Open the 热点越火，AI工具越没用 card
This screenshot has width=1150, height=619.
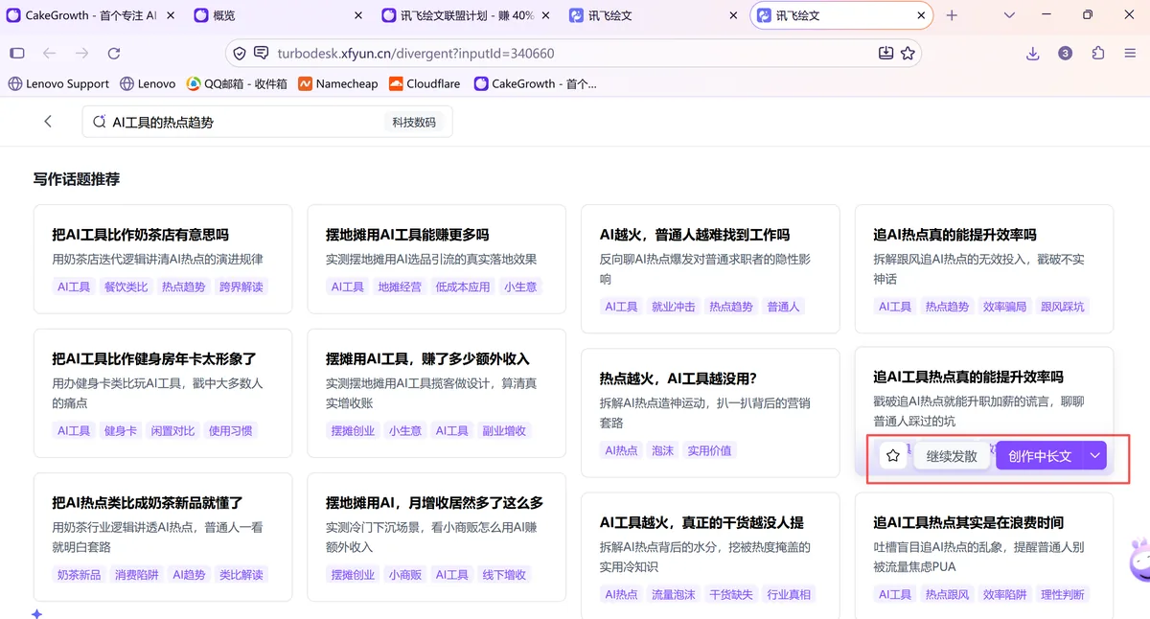(x=710, y=412)
